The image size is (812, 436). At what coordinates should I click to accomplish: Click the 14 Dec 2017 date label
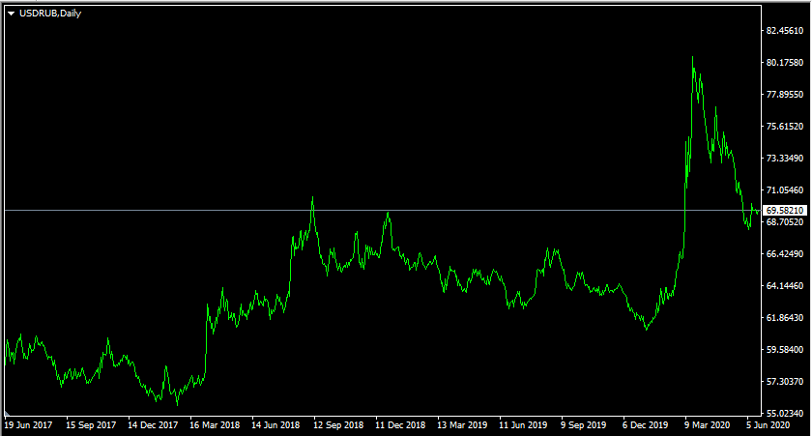click(153, 425)
